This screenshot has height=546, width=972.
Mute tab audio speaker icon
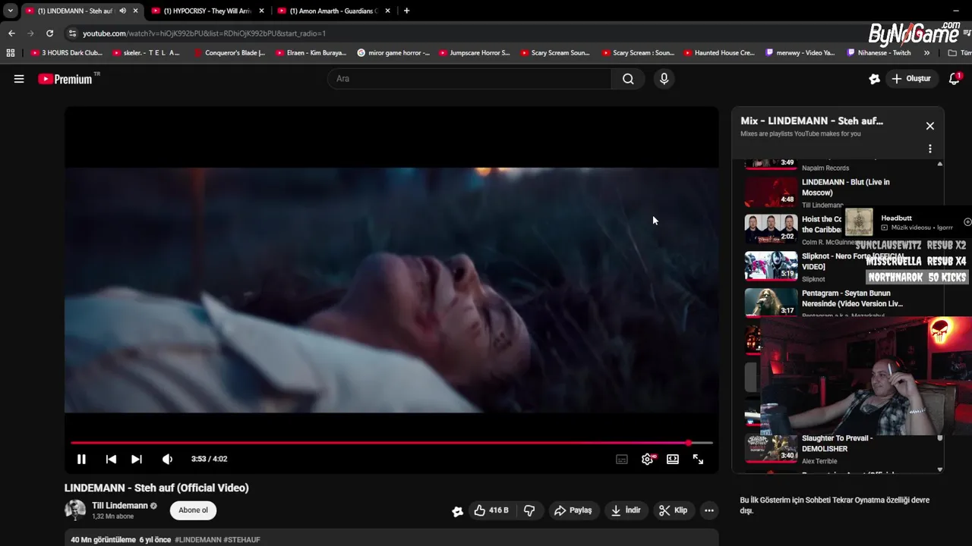pyautogui.click(x=122, y=11)
